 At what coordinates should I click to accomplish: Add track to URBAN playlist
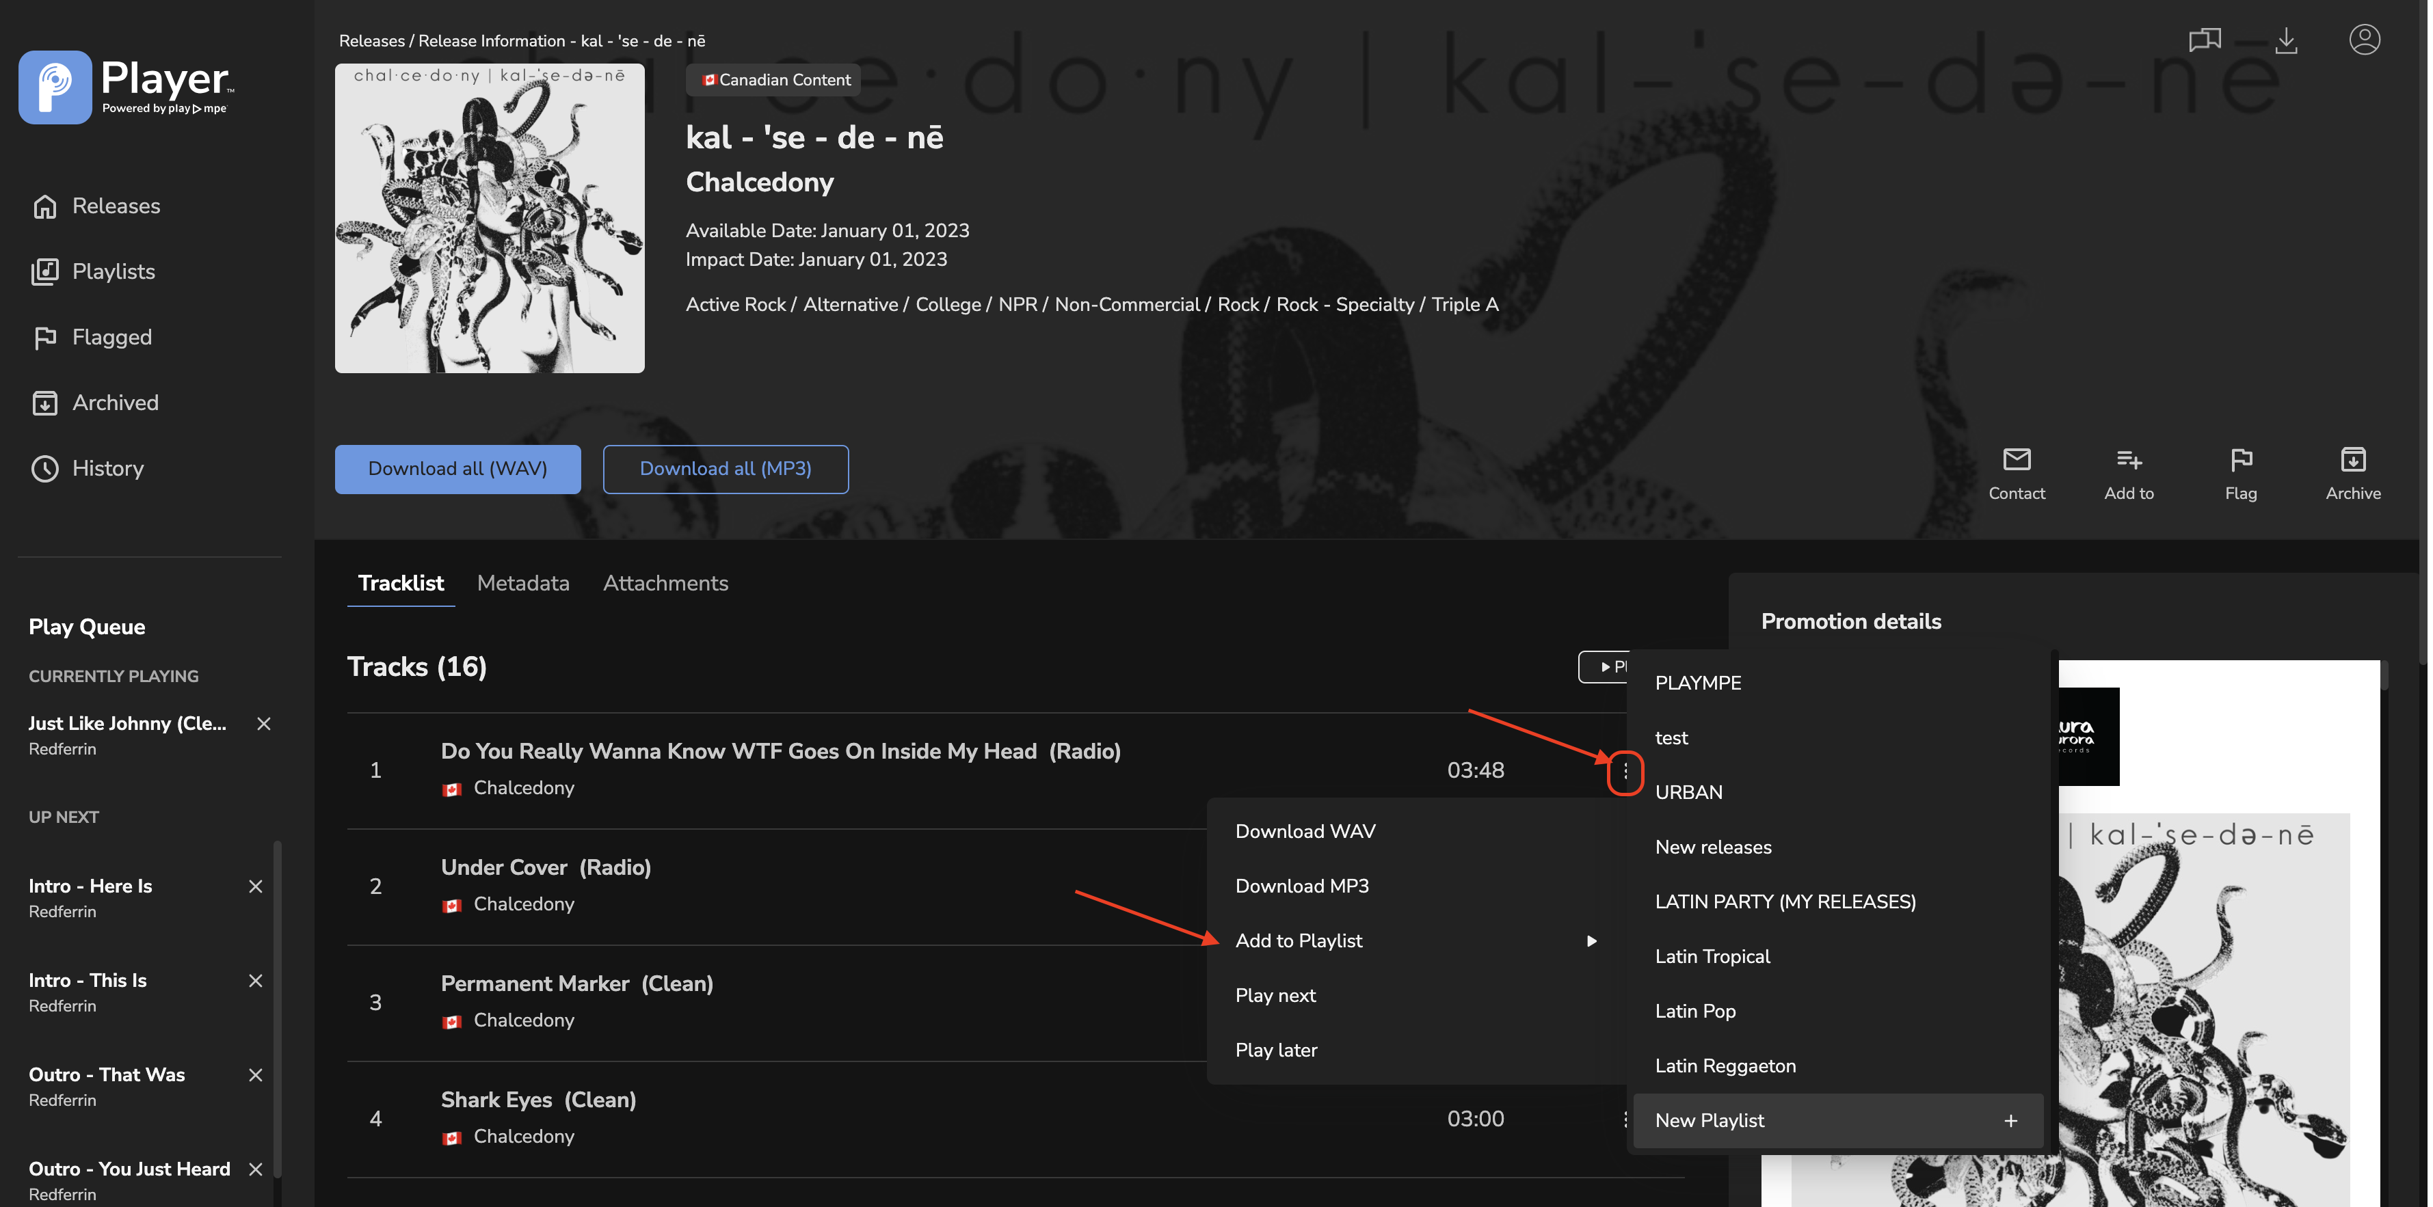click(x=1838, y=793)
